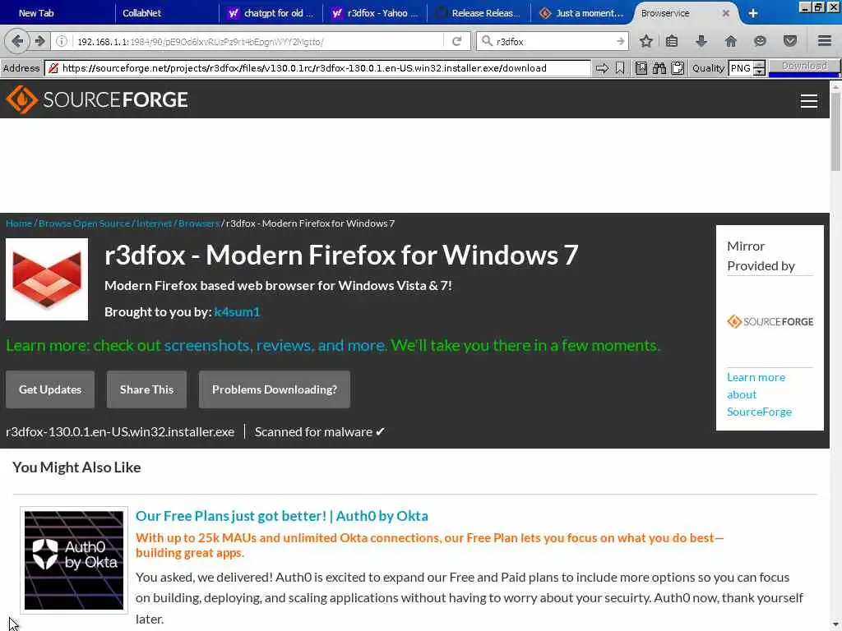This screenshot has height=631, width=842.
Task: Click the r3dfox project logo
Action: [x=47, y=279]
